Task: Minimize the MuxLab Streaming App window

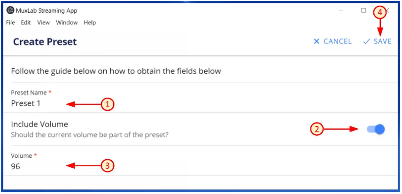Action: click(x=341, y=10)
